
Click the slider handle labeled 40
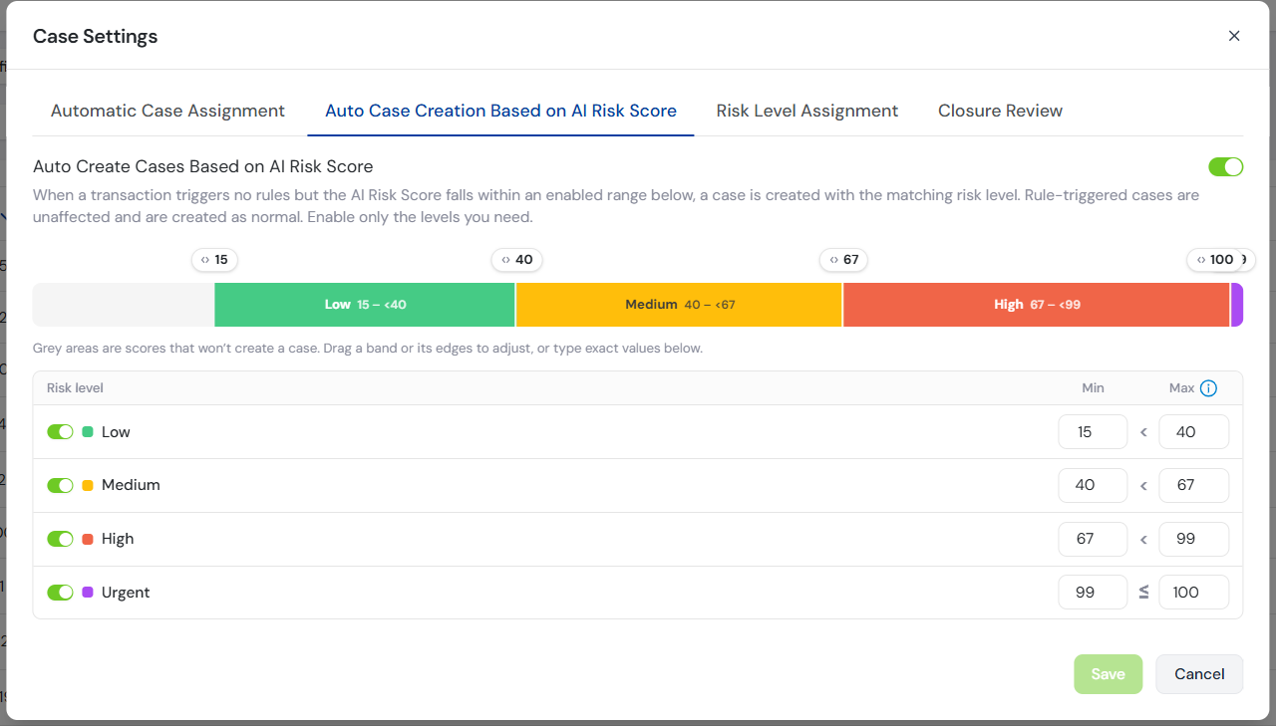tap(516, 260)
